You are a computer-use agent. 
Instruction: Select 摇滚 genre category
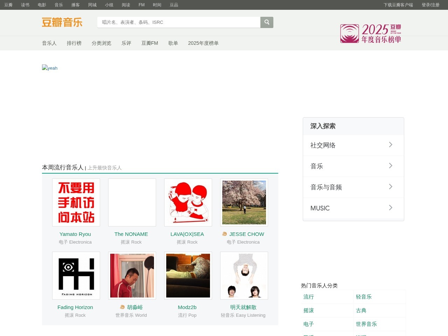(309, 310)
